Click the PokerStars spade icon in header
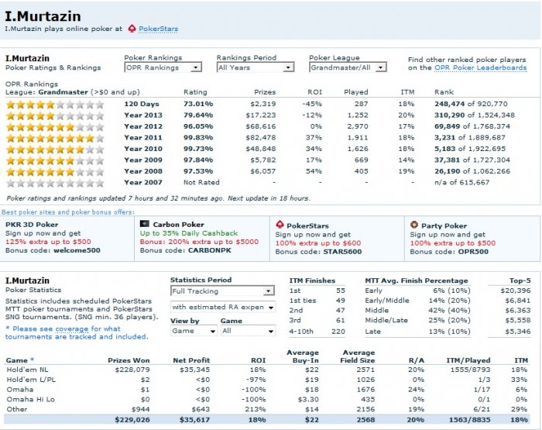The width and height of the screenshot is (542, 430). pos(132,29)
